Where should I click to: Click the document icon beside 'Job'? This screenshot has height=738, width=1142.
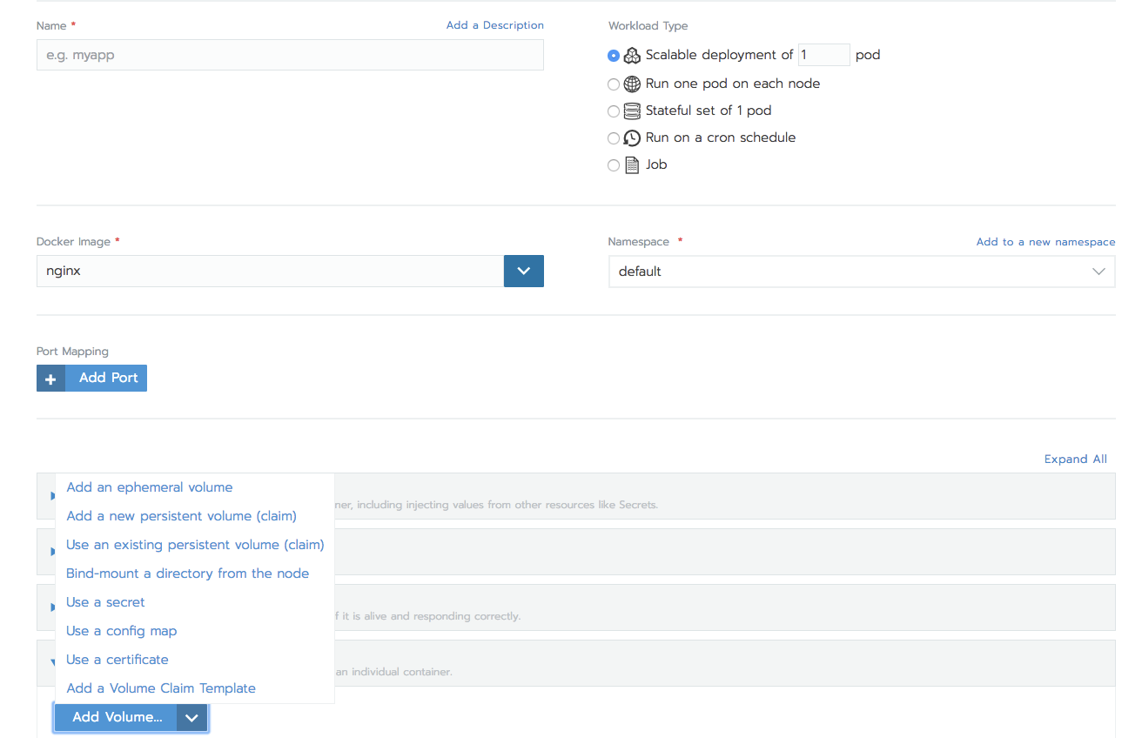click(631, 164)
